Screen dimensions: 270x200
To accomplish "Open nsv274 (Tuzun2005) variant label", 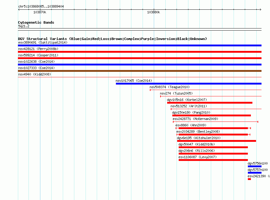I will (176, 93).
